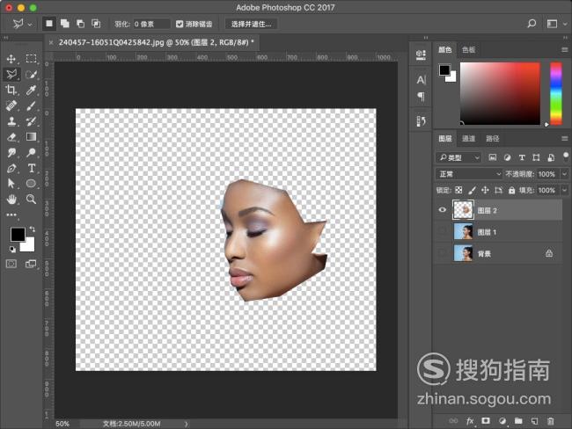Toggle lock all padlock icon
Image resolution: width=572 pixels, height=429 pixels.
[x=512, y=190]
